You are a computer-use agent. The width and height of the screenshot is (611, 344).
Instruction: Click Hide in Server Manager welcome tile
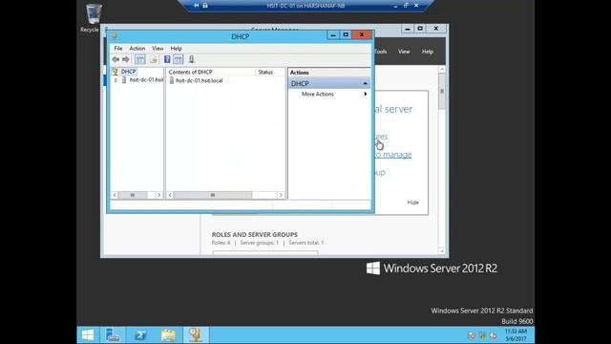point(412,202)
